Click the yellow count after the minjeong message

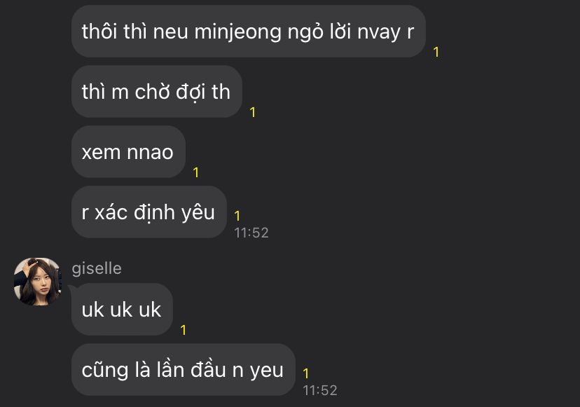[x=436, y=52]
